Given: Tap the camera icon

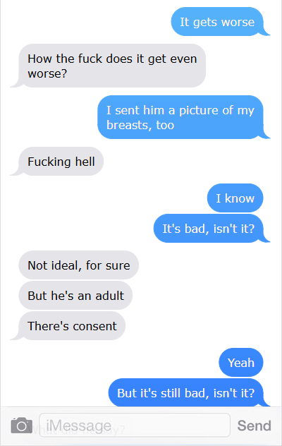Looking at the screenshot, I should [22, 426].
